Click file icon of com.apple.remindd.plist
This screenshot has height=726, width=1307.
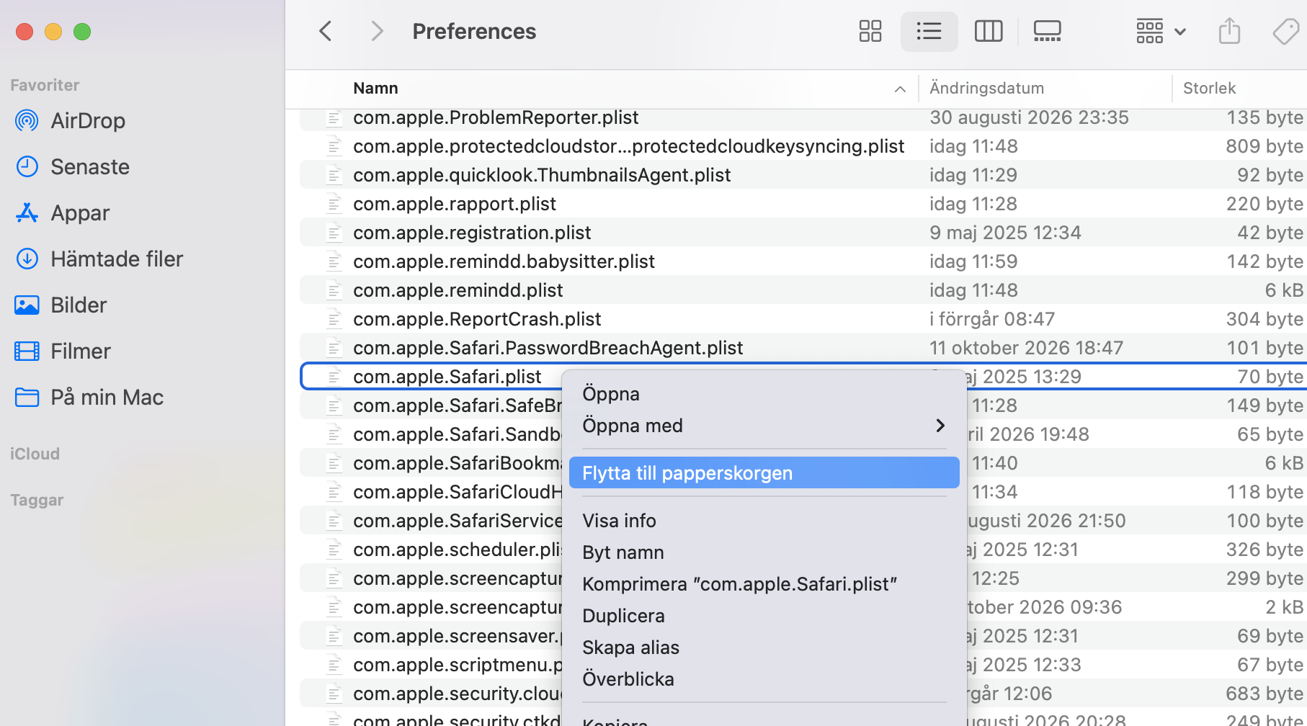click(x=334, y=290)
